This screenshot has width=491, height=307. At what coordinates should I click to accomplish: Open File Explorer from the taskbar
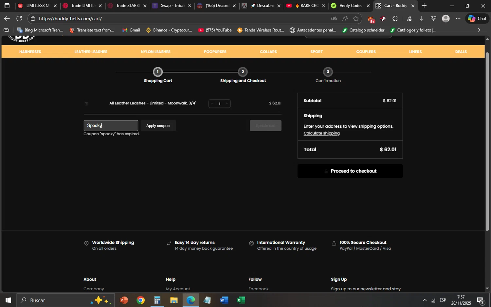click(174, 300)
